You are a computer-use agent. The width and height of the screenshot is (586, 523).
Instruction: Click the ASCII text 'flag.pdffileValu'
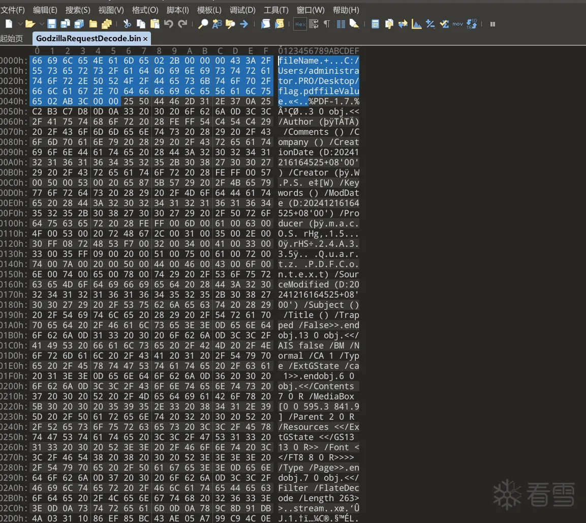(319, 91)
